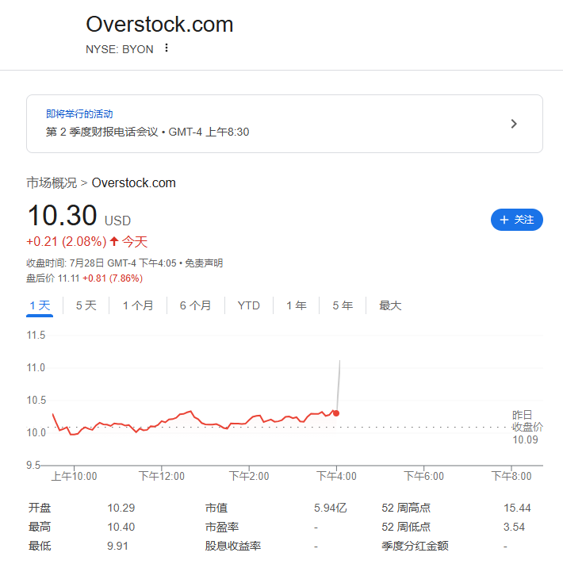This screenshot has height=564, width=563.
Task: Click the 股息收益率 label
Action: 233,546
